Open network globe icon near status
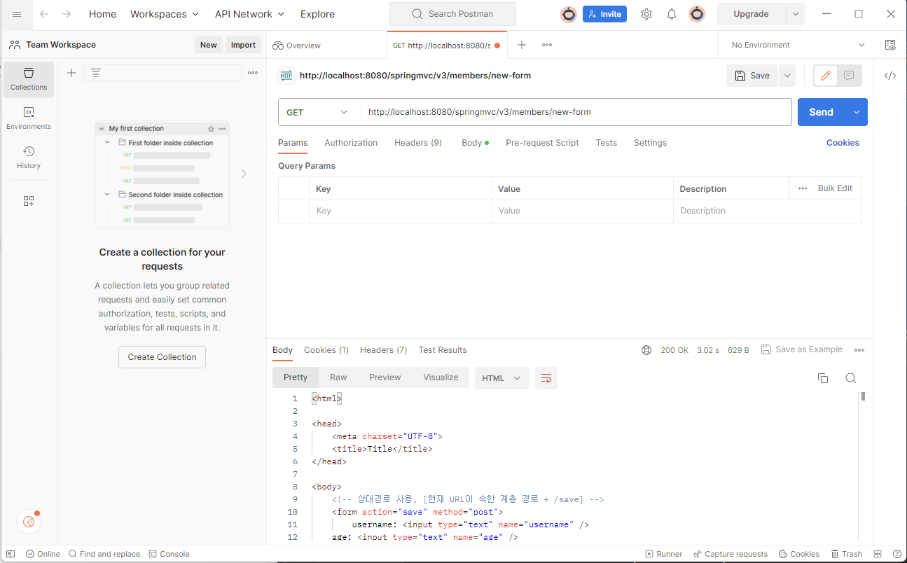This screenshot has width=907, height=563. tap(646, 350)
